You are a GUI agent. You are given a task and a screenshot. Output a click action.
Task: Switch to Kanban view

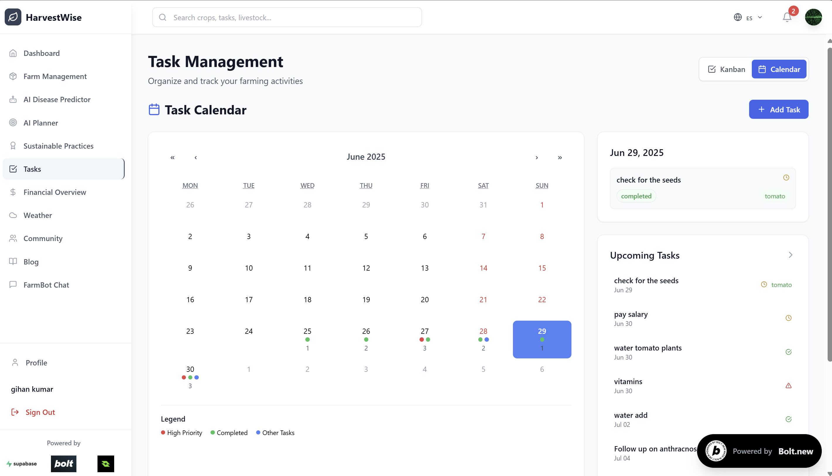point(726,69)
